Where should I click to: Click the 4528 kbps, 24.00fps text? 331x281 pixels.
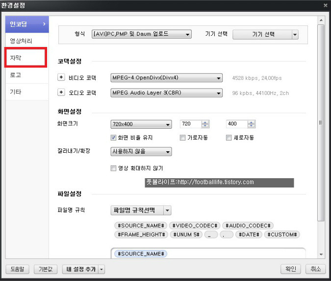tap(256, 78)
